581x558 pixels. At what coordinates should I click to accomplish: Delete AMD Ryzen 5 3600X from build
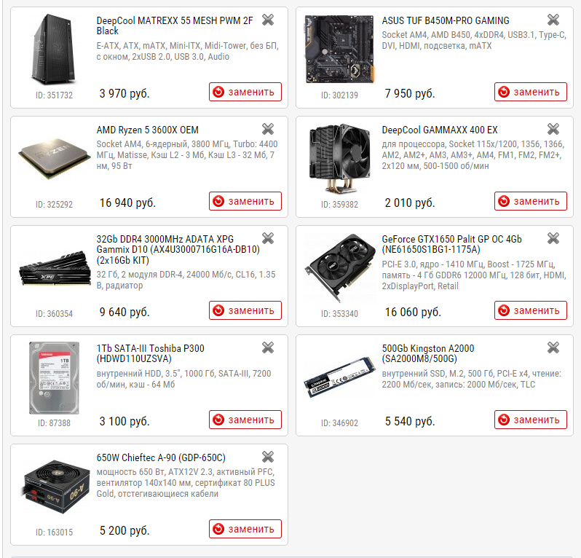[267, 129]
